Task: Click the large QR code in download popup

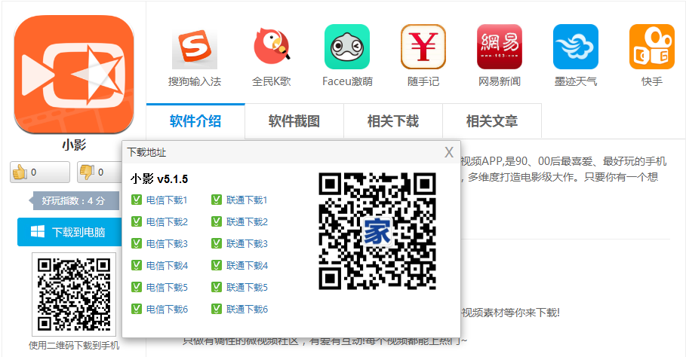Action: point(377,231)
